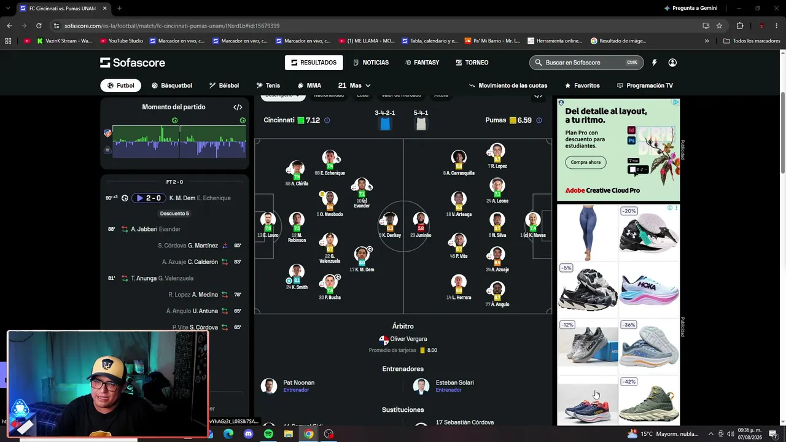Select player K. M. Dem on the pitch
The image size is (786, 442).
[362, 260]
